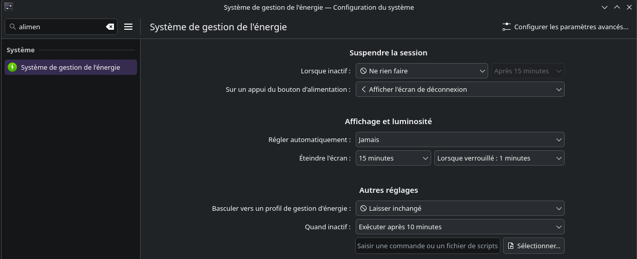
Task: Open the hamburger menu
Action: coord(128,27)
